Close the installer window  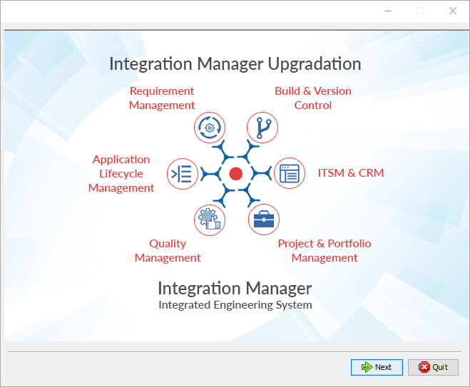452,11
